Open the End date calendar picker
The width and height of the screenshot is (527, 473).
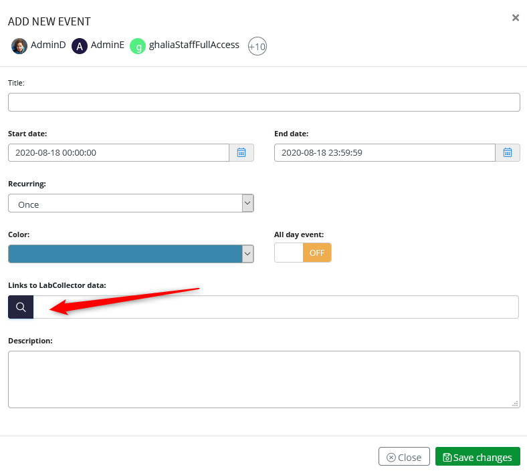point(508,153)
